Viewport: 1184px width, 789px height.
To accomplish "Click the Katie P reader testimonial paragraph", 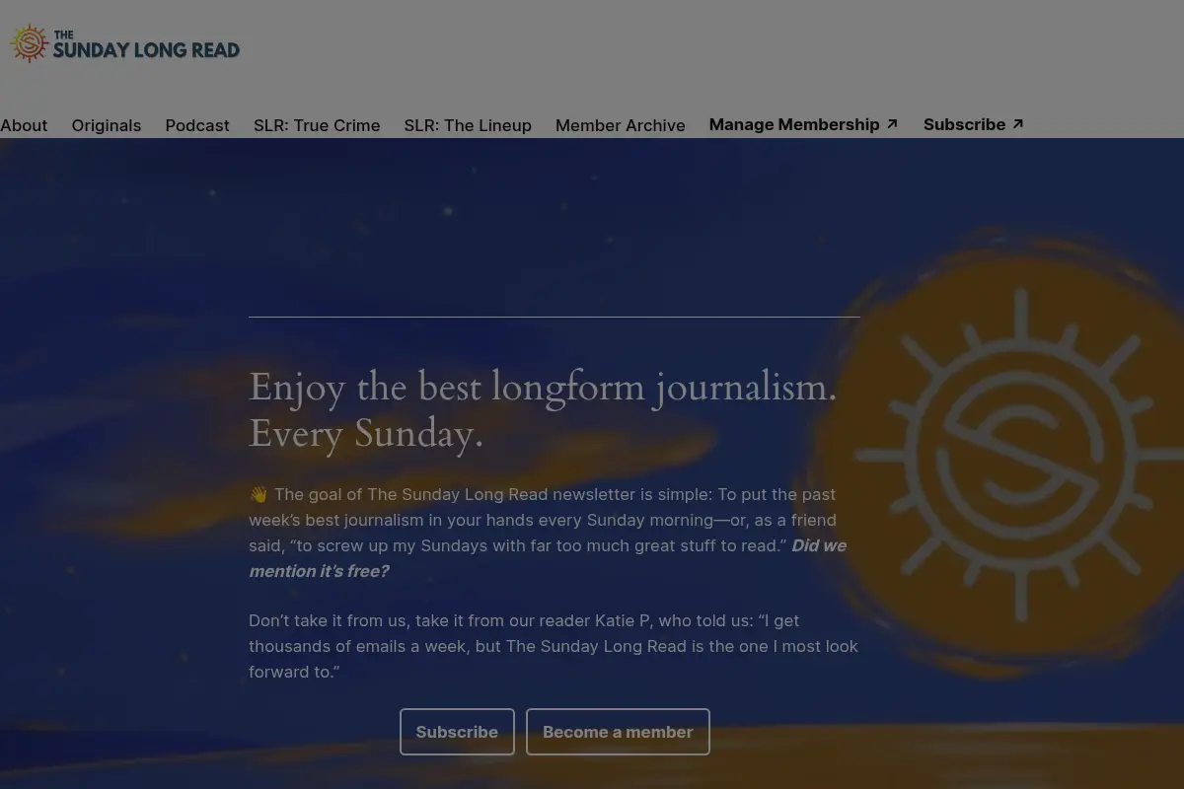I will [x=554, y=646].
